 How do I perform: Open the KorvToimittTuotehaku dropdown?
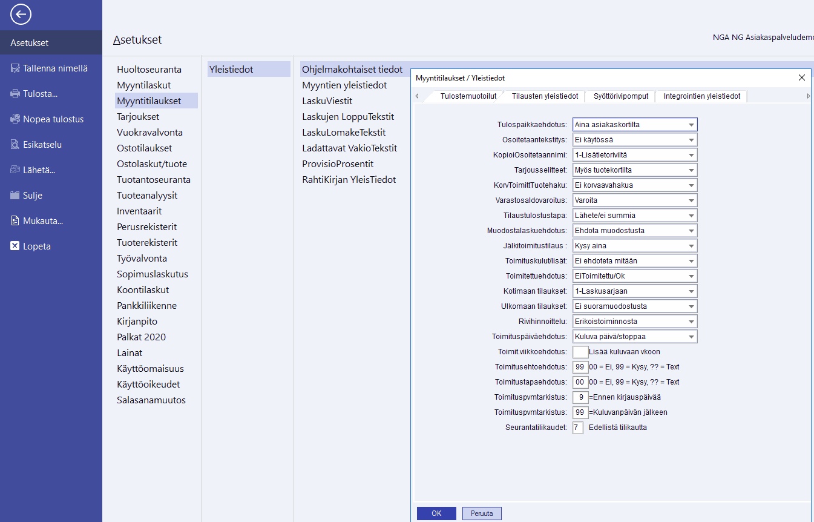(635, 185)
